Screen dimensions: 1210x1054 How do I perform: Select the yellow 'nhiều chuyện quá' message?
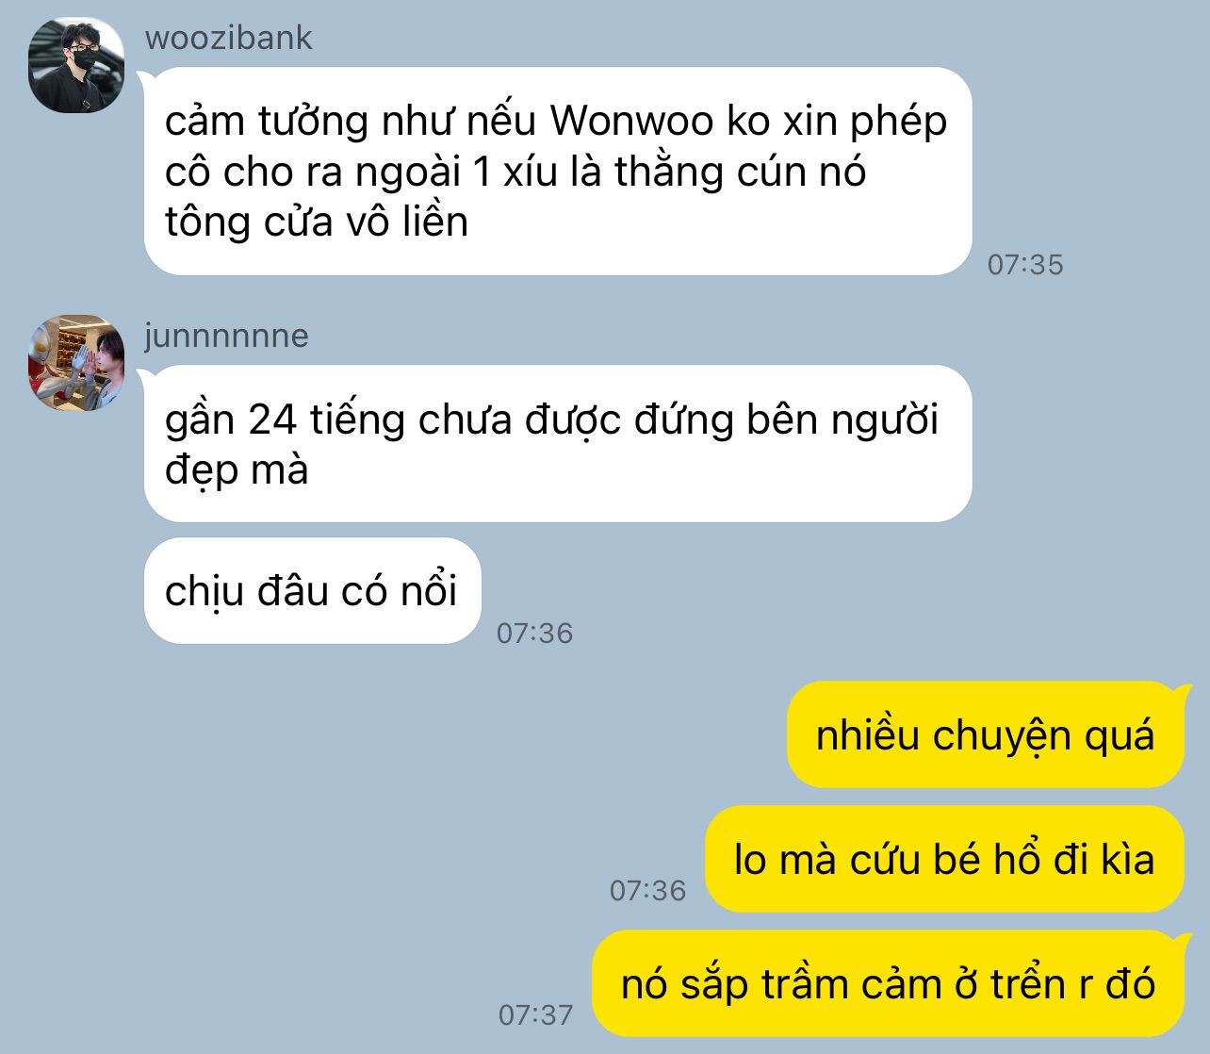[x=985, y=734]
